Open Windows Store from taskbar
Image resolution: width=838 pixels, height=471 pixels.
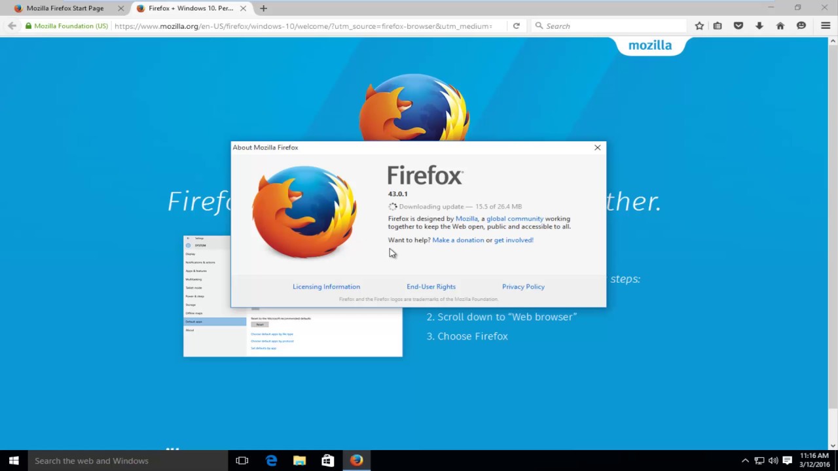[327, 461]
